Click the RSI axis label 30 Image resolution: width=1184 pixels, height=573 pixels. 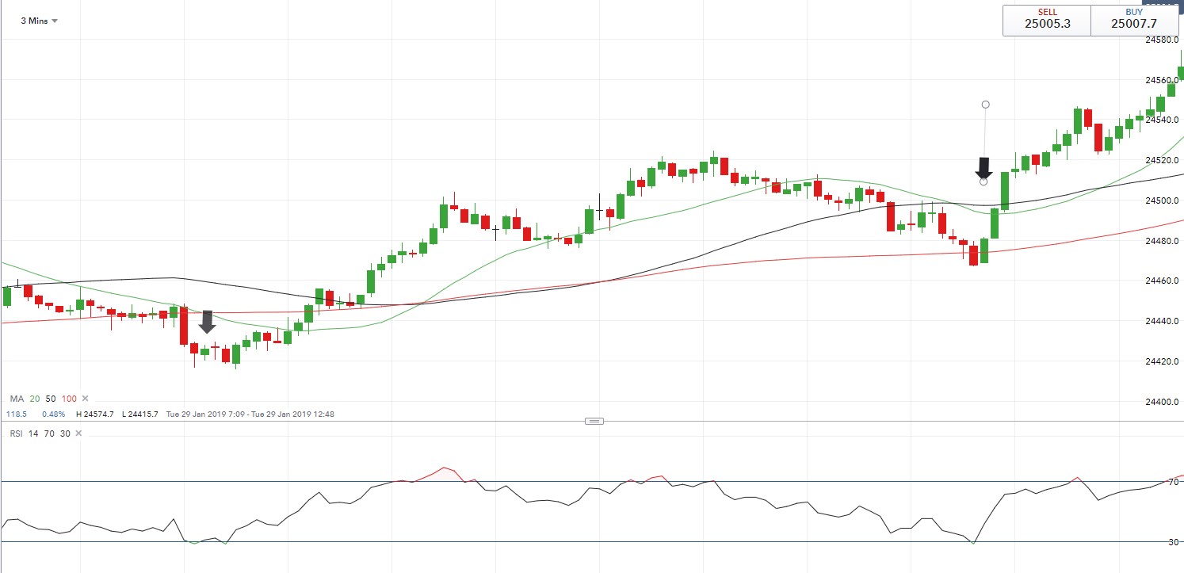(1174, 542)
